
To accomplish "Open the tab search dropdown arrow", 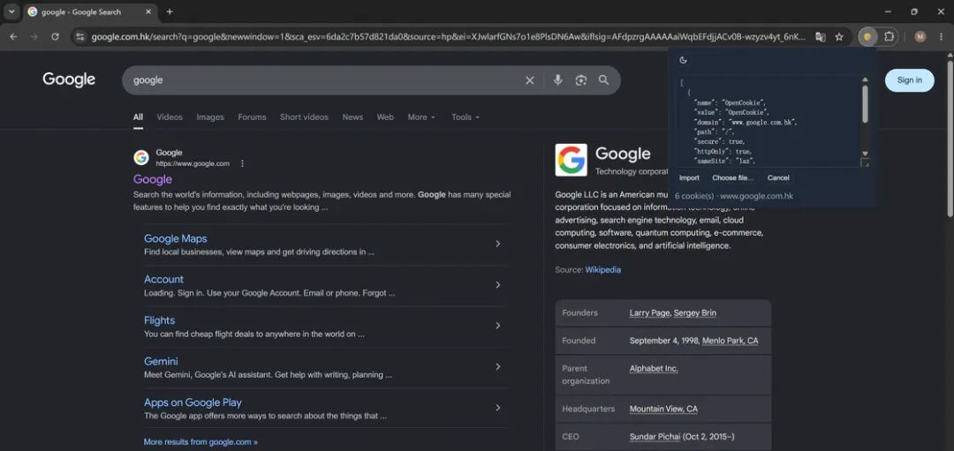I will pos(11,11).
